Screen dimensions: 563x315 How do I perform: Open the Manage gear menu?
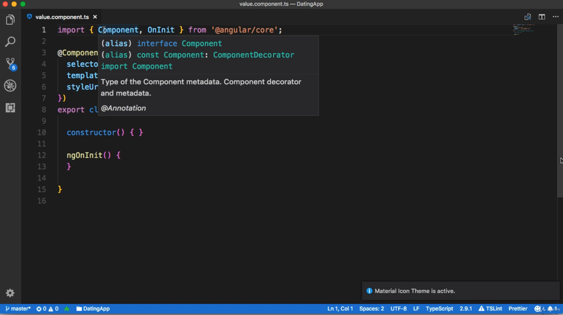pyautogui.click(x=10, y=293)
